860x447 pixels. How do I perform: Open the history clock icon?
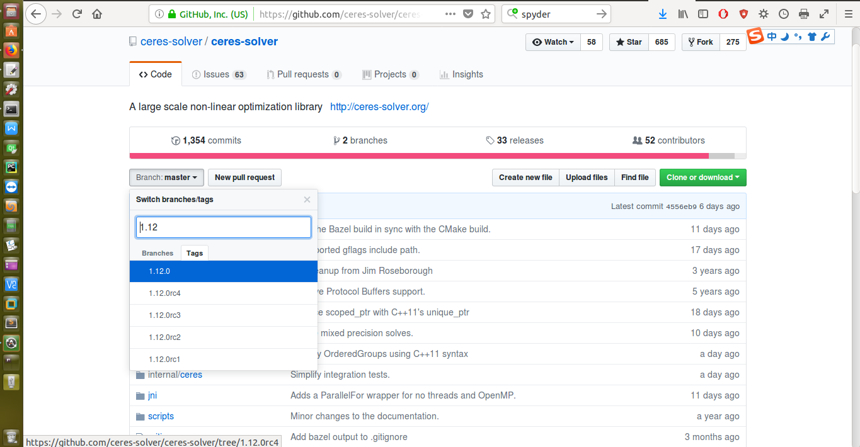click(784, 14)
